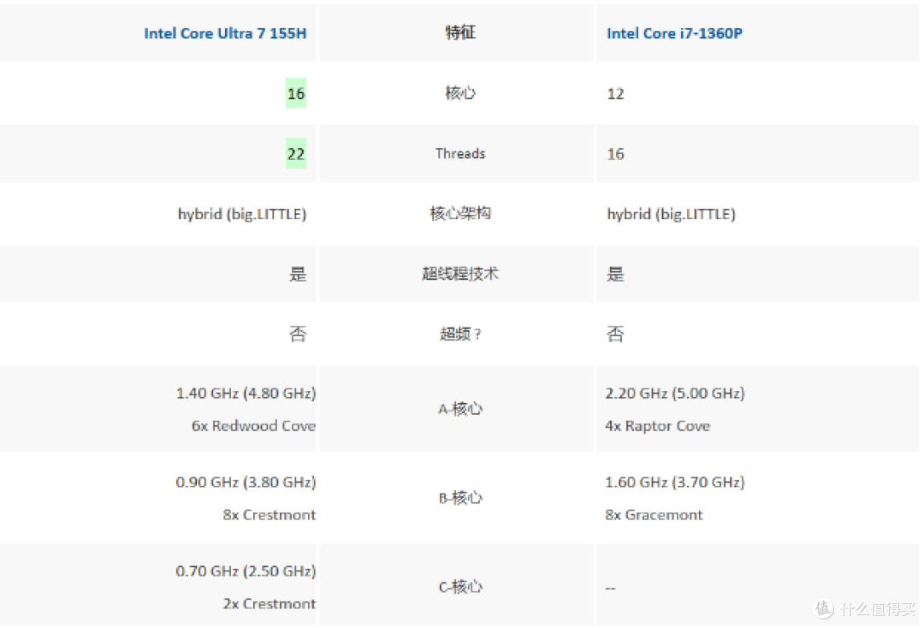The height and width of the screenshot is (628, 924).
Task: Select the 特征 column header
Action: (460, 33)
